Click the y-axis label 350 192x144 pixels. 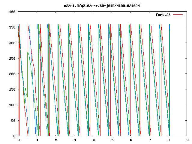pos(12,27)
